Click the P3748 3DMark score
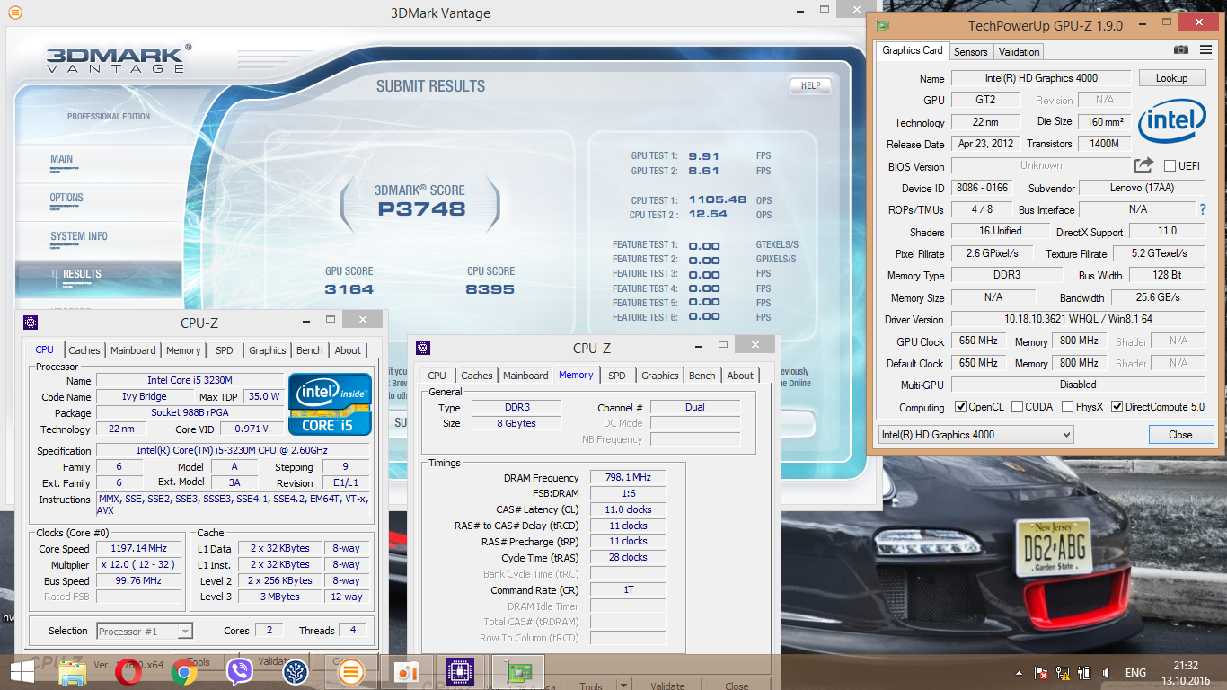The height and width of the screenshot is (690, 1227). [421, 209]
